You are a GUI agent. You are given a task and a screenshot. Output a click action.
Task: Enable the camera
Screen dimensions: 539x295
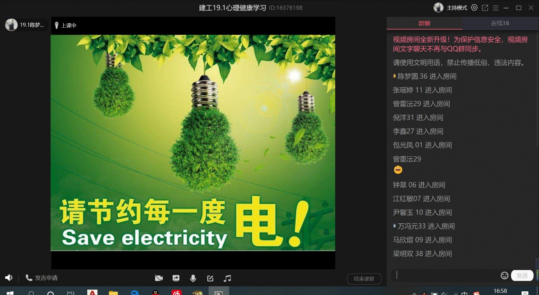(x=159, y=278)
